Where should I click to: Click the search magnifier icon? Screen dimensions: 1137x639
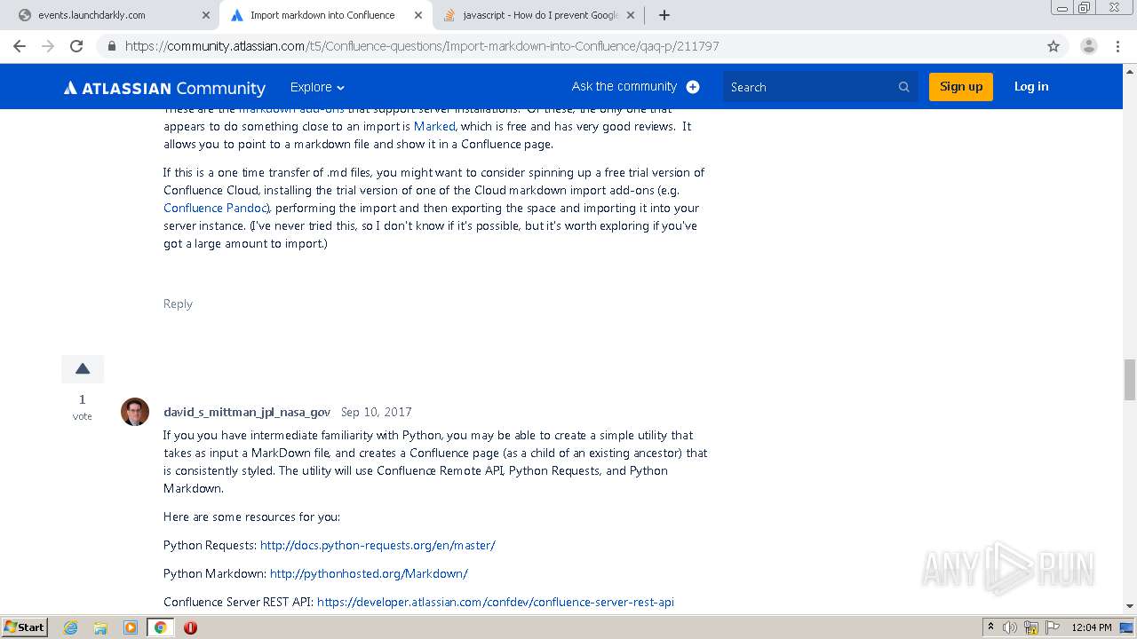click(904, 87)
